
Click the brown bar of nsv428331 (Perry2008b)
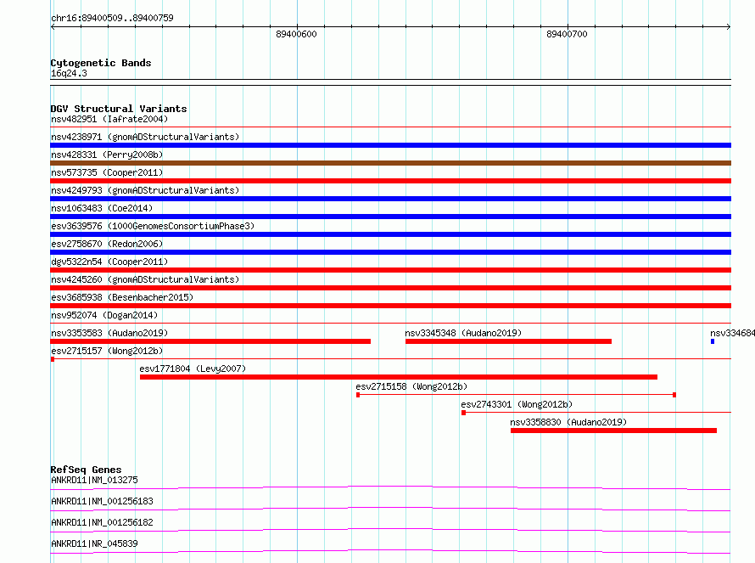click(x=390, y=163)
